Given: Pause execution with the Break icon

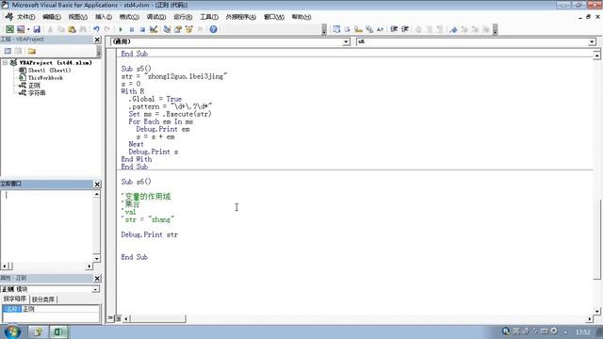Looking at the screenshot, I should click(x=132, y=29).
